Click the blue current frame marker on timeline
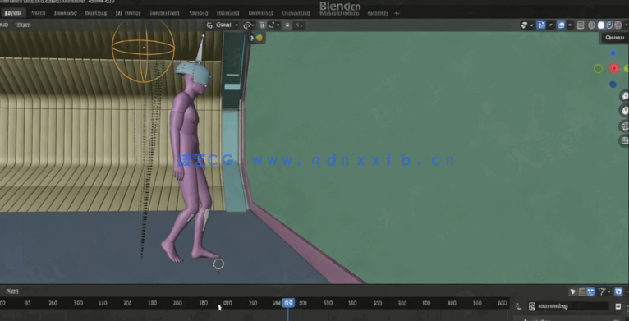 [288, 303]
